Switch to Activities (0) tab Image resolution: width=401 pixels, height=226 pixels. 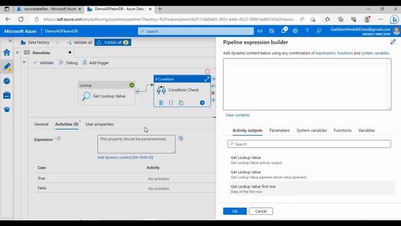click(x=67, y=124)
